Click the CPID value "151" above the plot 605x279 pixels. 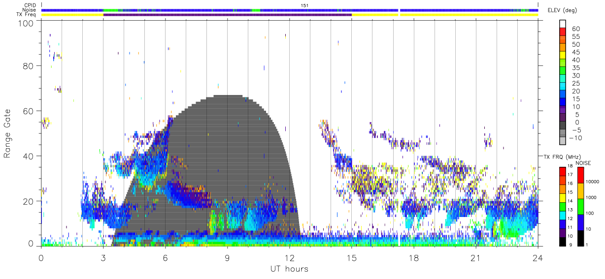[x=304, y=5]
